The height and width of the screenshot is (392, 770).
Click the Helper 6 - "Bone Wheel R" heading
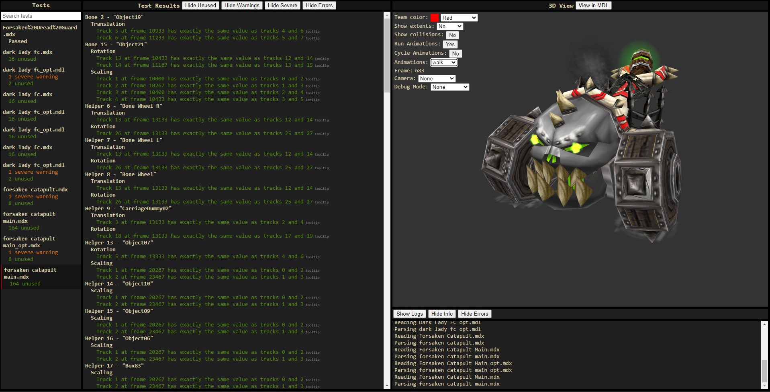[x=124, y=106]
